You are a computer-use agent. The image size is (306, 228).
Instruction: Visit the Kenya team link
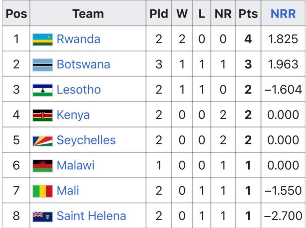(x=73, y=115)
